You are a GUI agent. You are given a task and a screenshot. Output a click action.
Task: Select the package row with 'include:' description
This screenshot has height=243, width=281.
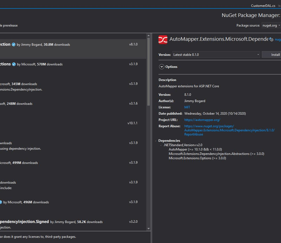(73, 187)
